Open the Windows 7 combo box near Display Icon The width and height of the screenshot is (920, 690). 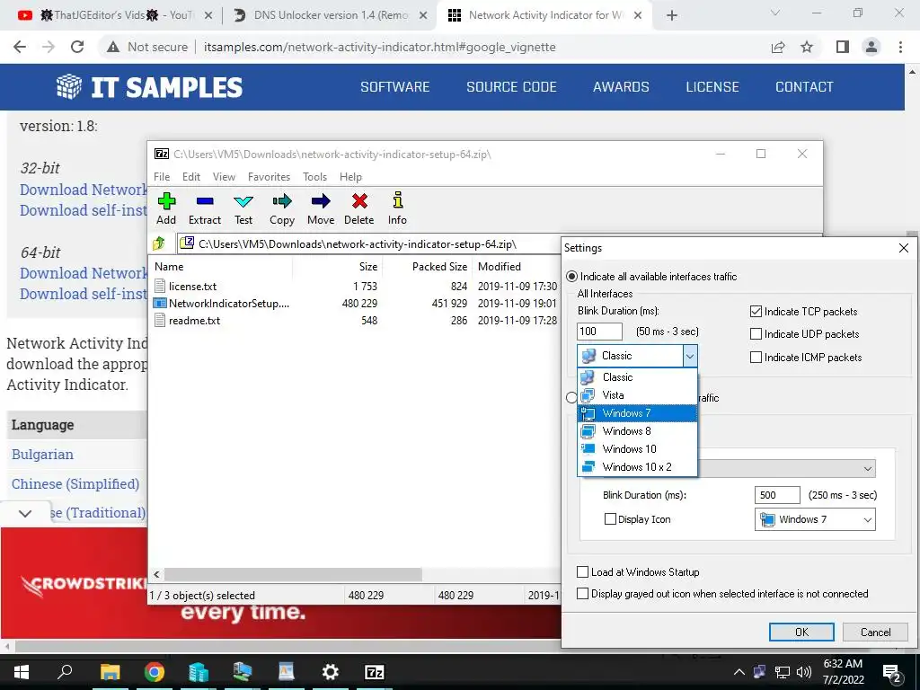[x=815, y=519]
